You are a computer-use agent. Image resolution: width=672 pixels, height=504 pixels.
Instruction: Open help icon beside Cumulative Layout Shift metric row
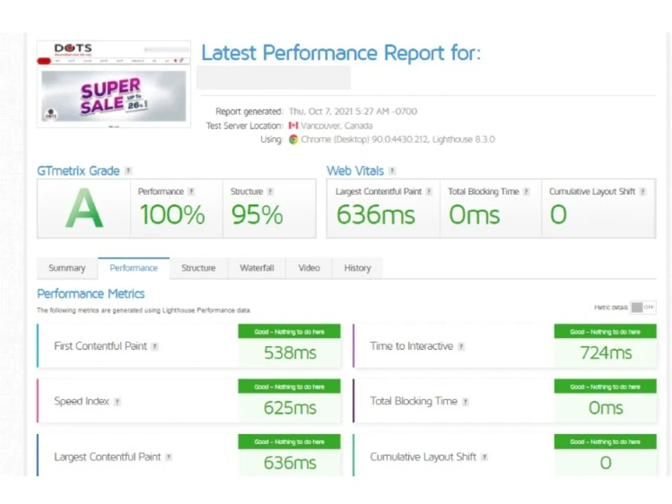point(485,457)
